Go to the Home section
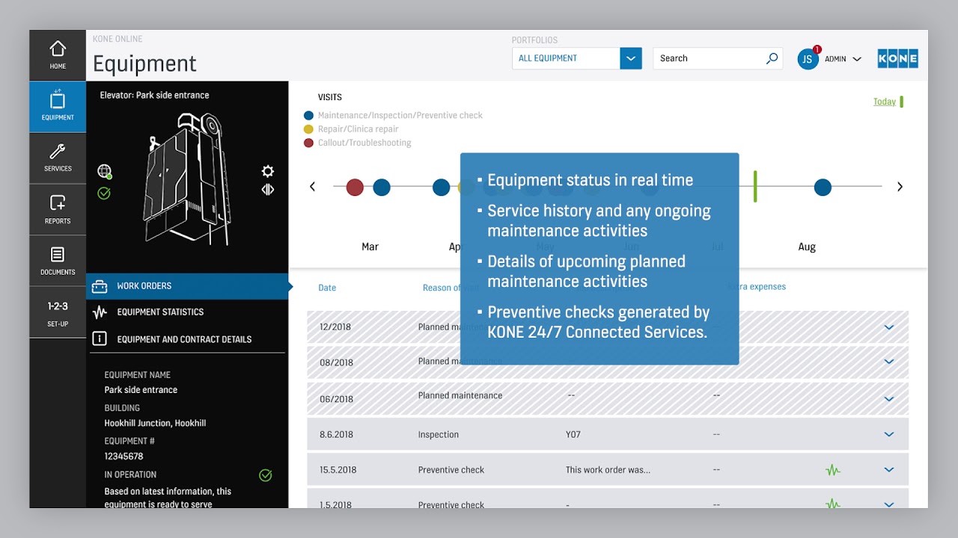 58,55
